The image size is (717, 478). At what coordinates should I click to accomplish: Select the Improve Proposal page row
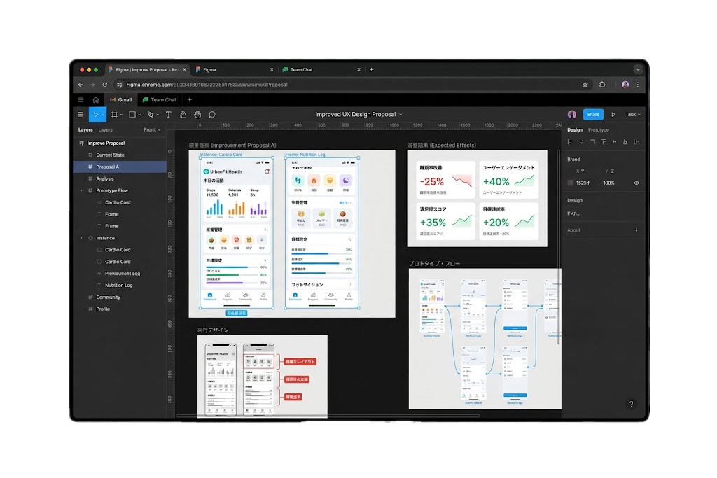[x=120, y=143]
